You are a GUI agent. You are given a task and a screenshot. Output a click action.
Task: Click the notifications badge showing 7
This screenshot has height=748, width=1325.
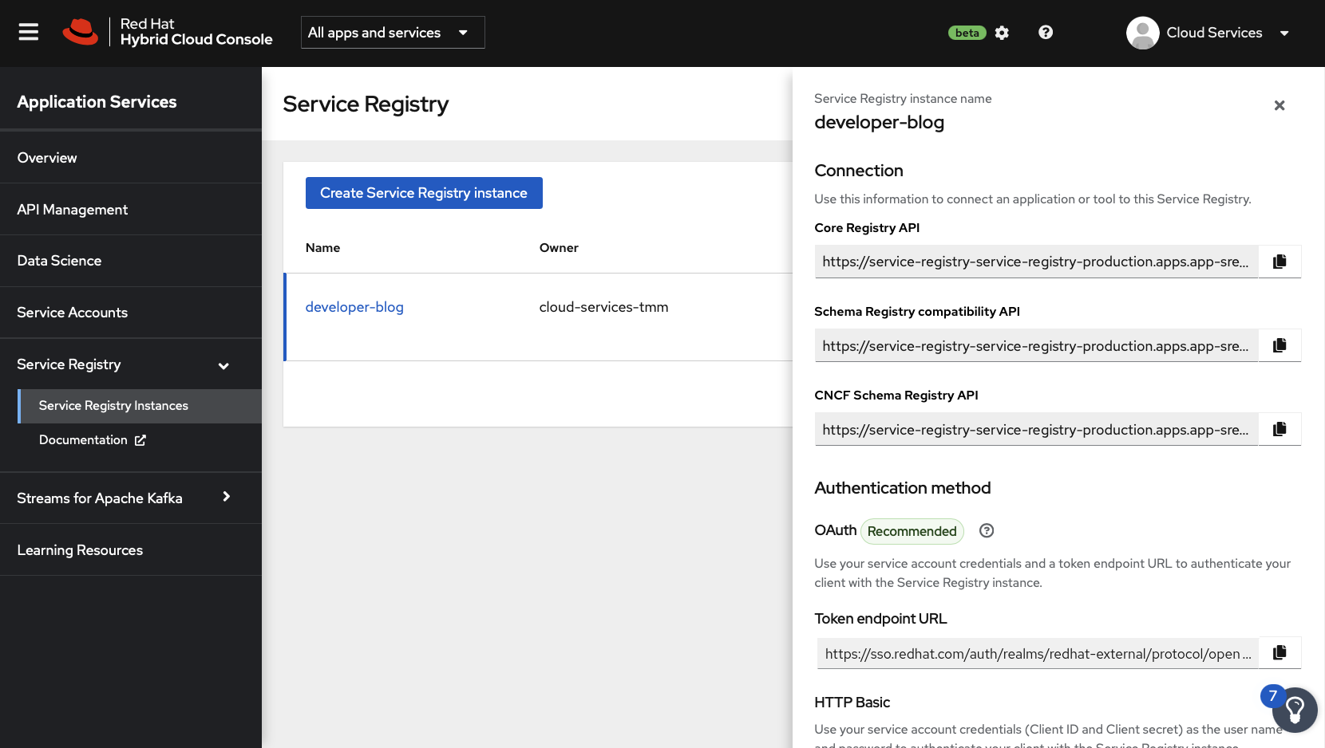[1272, 695]
